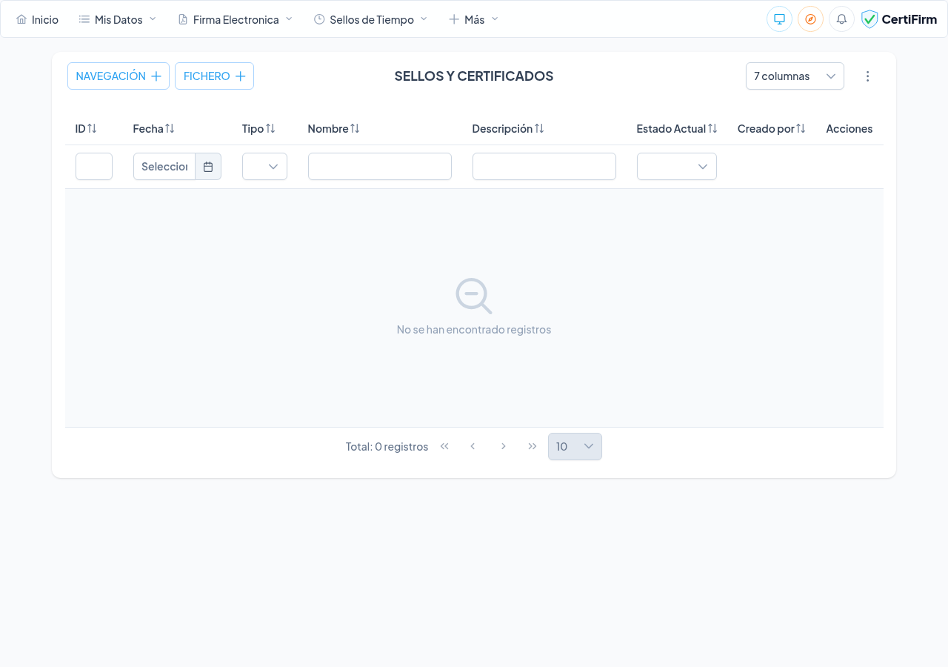Open the calendar date picker icon
The image size is (948, 667).
(208, 167)
